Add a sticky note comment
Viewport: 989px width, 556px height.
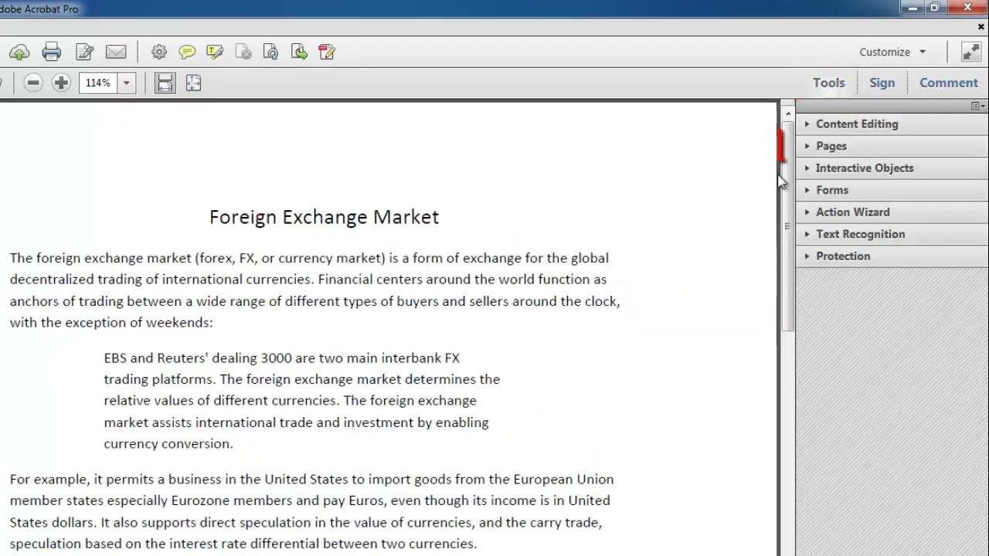point(187,52)
